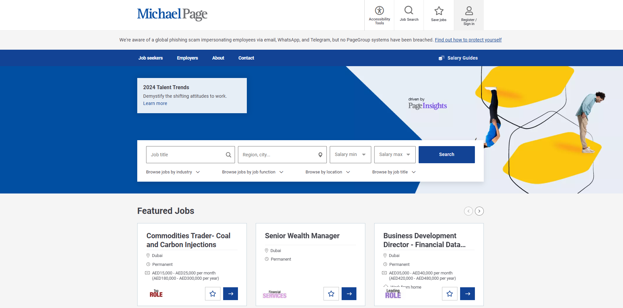Open Register / Sign in user icon
The width and height of the screenshot is (623, 308).
[x=469, y=11]
